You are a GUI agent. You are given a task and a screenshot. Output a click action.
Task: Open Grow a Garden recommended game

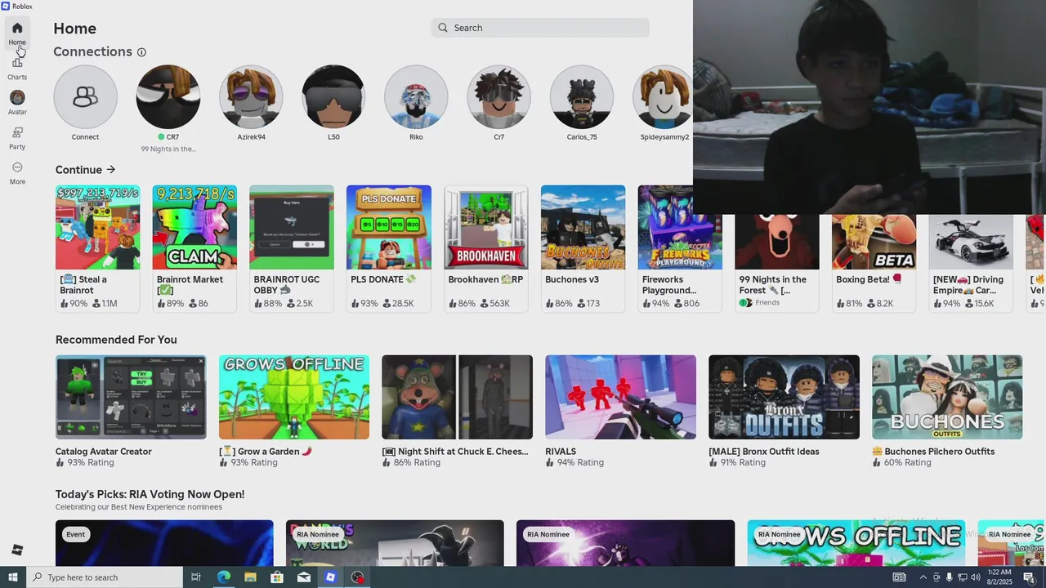tap(294, 411)
